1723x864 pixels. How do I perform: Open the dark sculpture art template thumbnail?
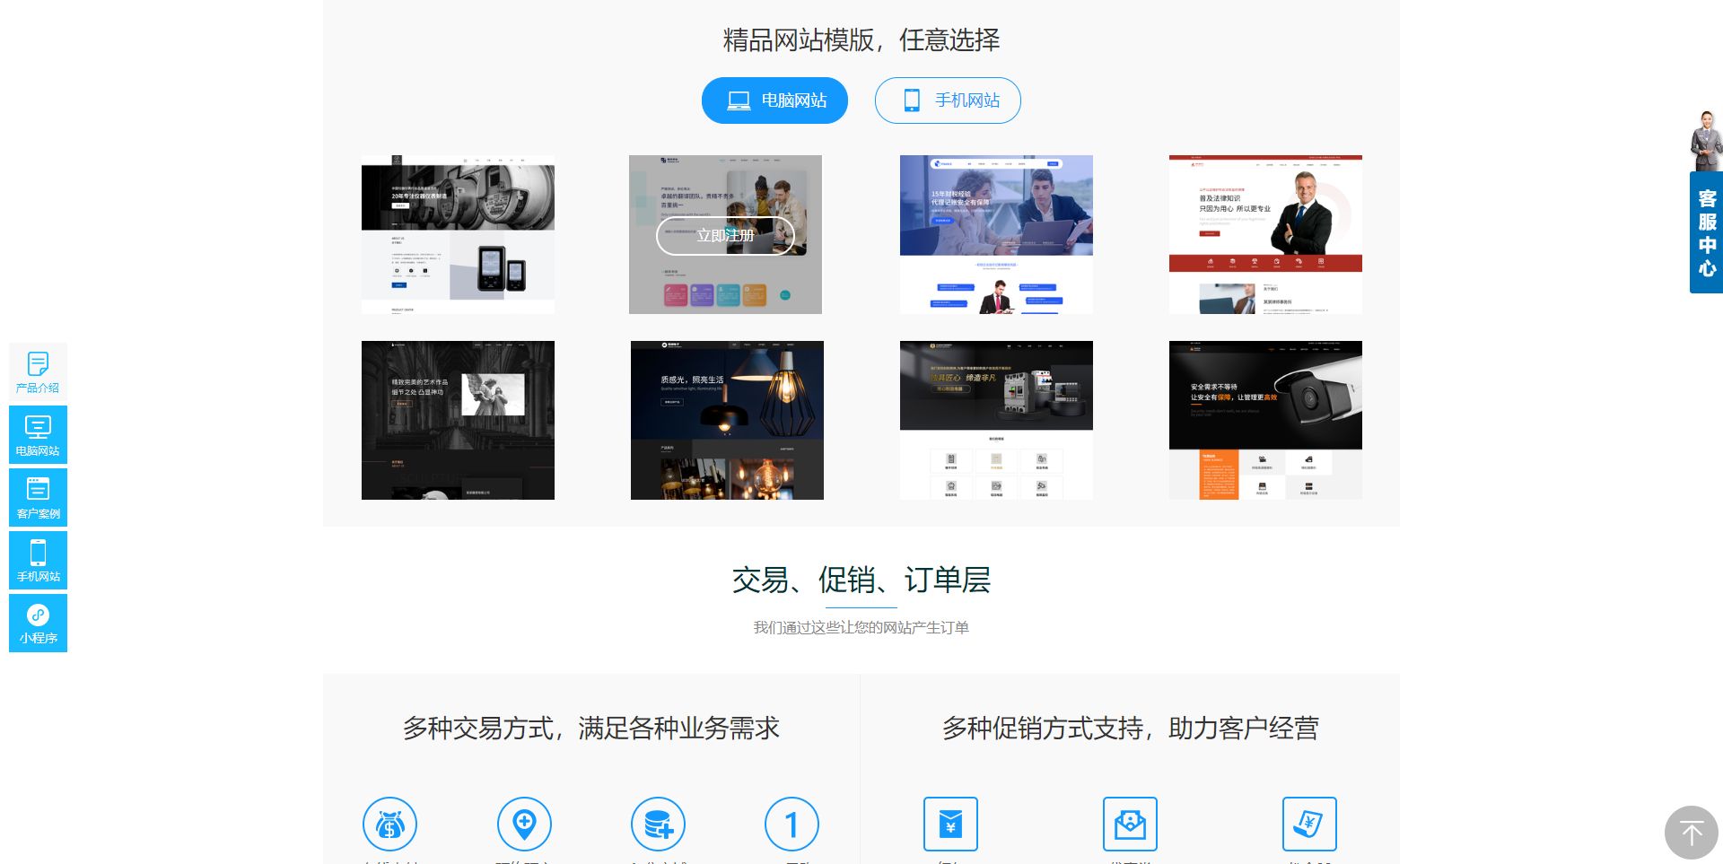pos(458,420)
